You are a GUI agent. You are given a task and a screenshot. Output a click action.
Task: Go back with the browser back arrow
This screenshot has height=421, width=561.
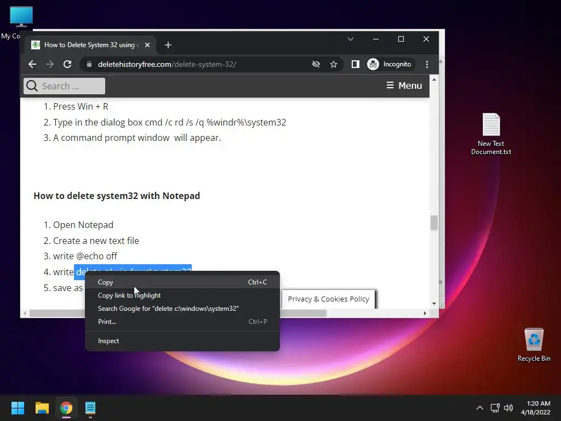[x=32, y=64]
